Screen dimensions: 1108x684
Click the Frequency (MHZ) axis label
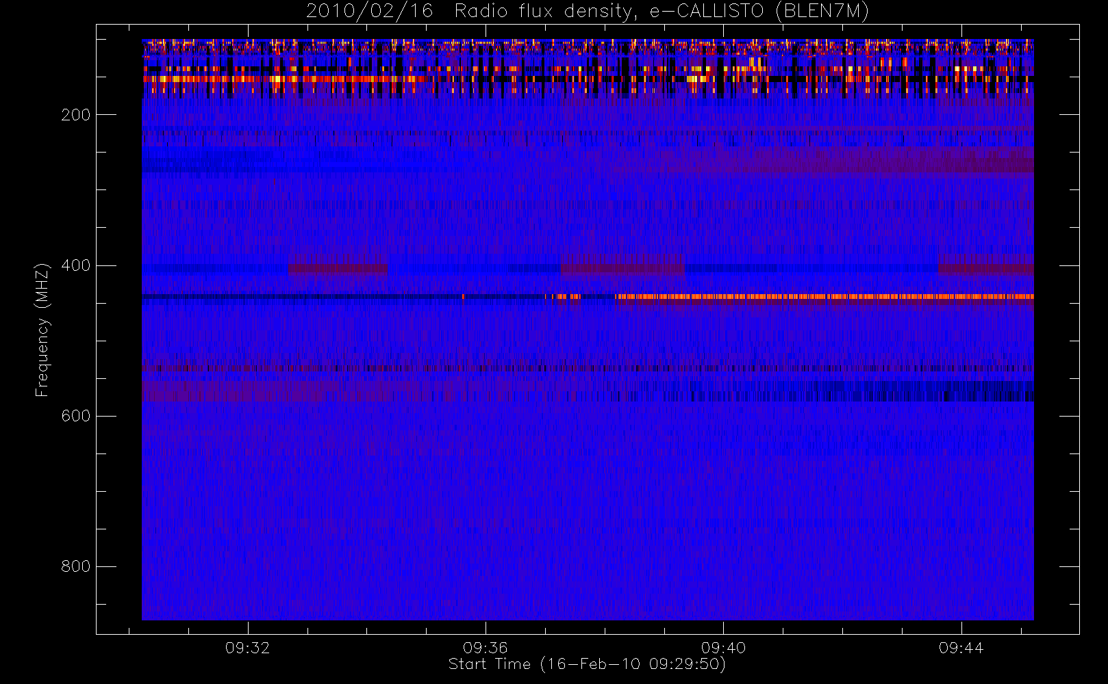[42, 330]
